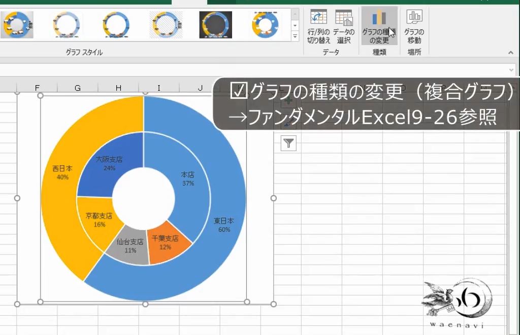520x335 pixels.
Task: Select column H header
Action: (x=118, y=88)
